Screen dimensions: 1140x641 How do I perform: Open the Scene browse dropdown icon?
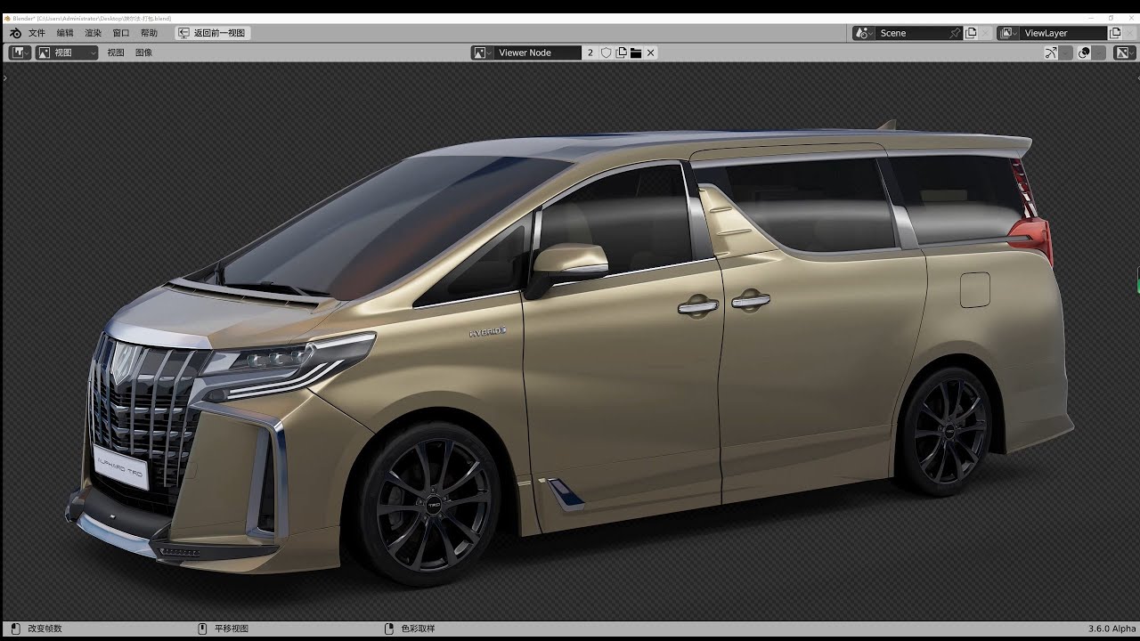[x=864, y=33]
